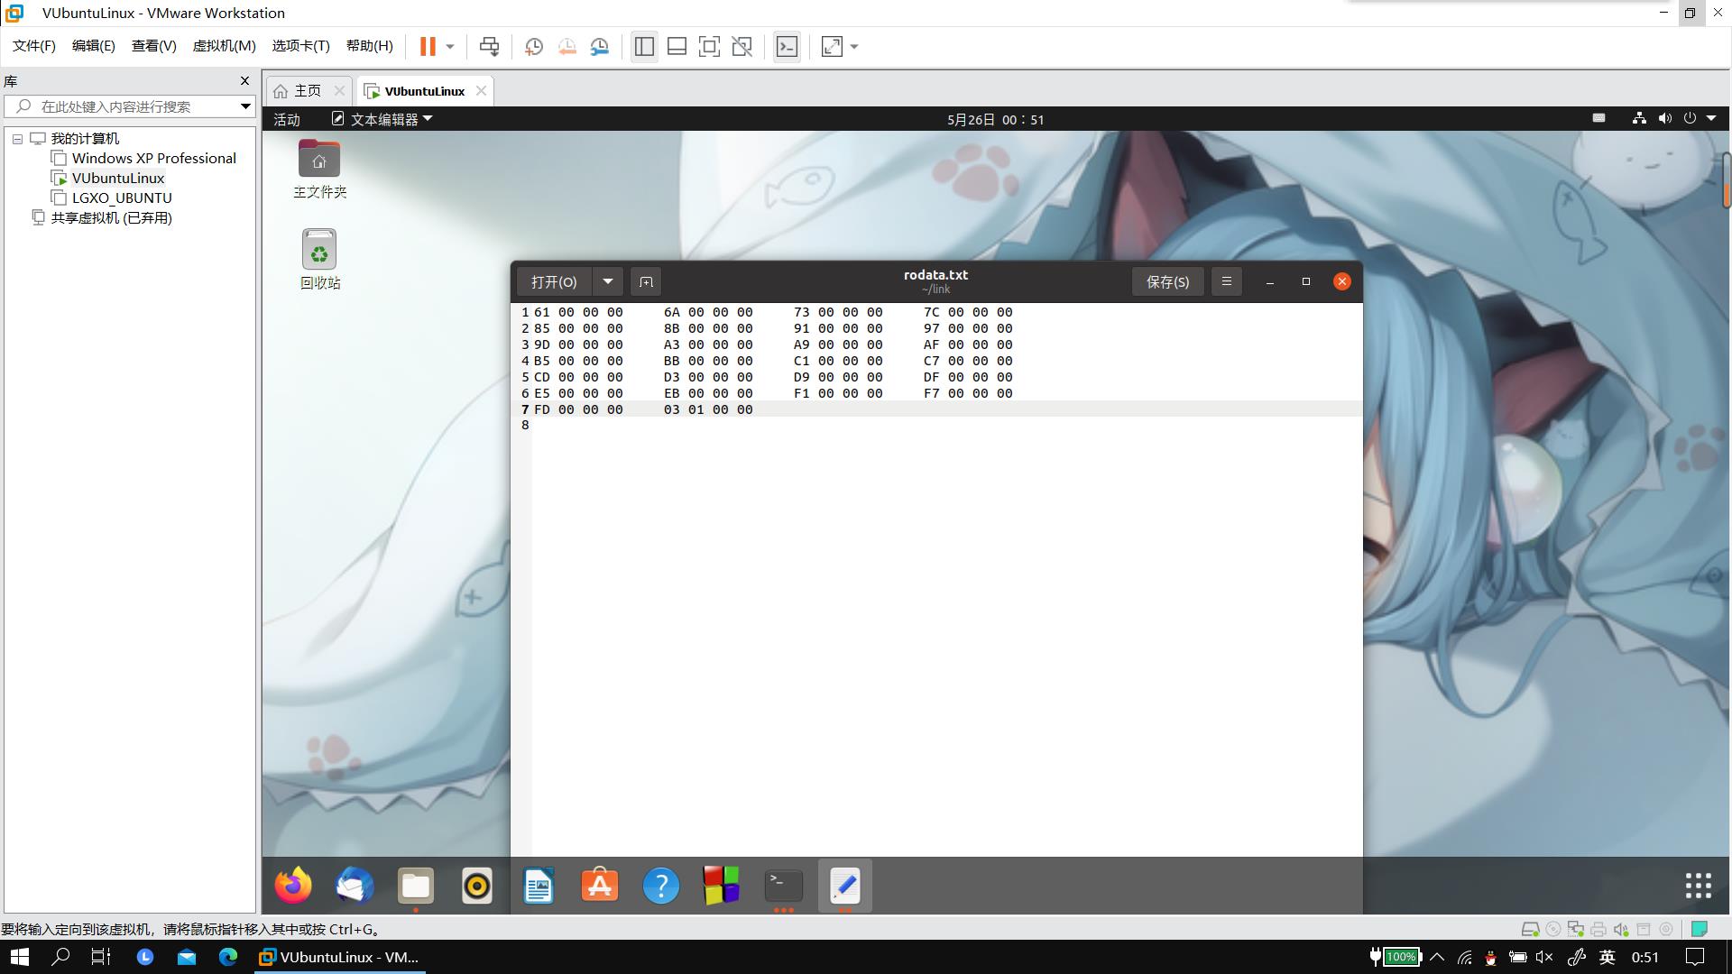Enter full screen mode
1732x974 pixels.
point(709,46)
